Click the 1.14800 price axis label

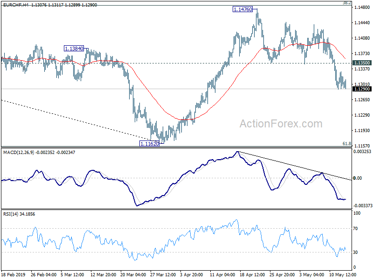362,7
